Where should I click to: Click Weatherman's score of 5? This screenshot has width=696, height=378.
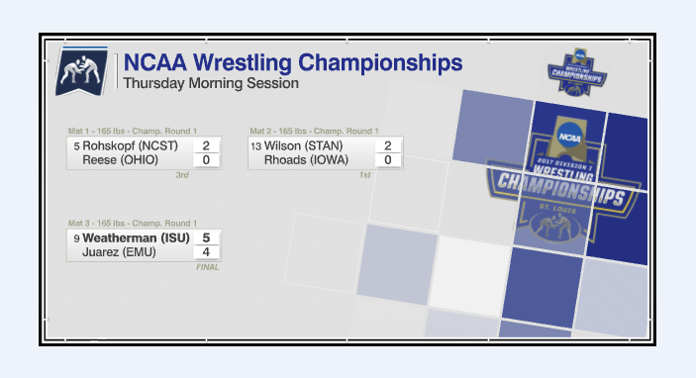206,237
